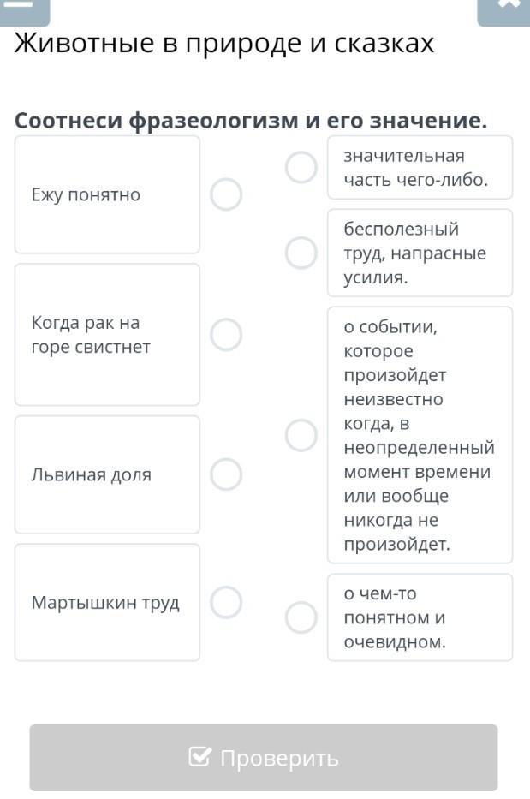Click the "бесполезный труд, напрасные усилия" meaning card
Screen dimensions: 530x799
click(x=420, y=253)
